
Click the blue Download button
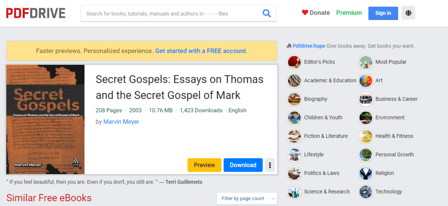pos(243,165)
